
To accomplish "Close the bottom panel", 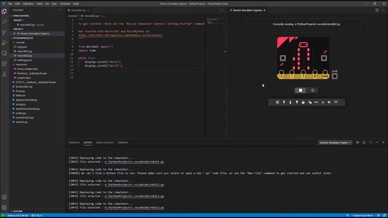I will pyautogui.click(x=383, y=143).
